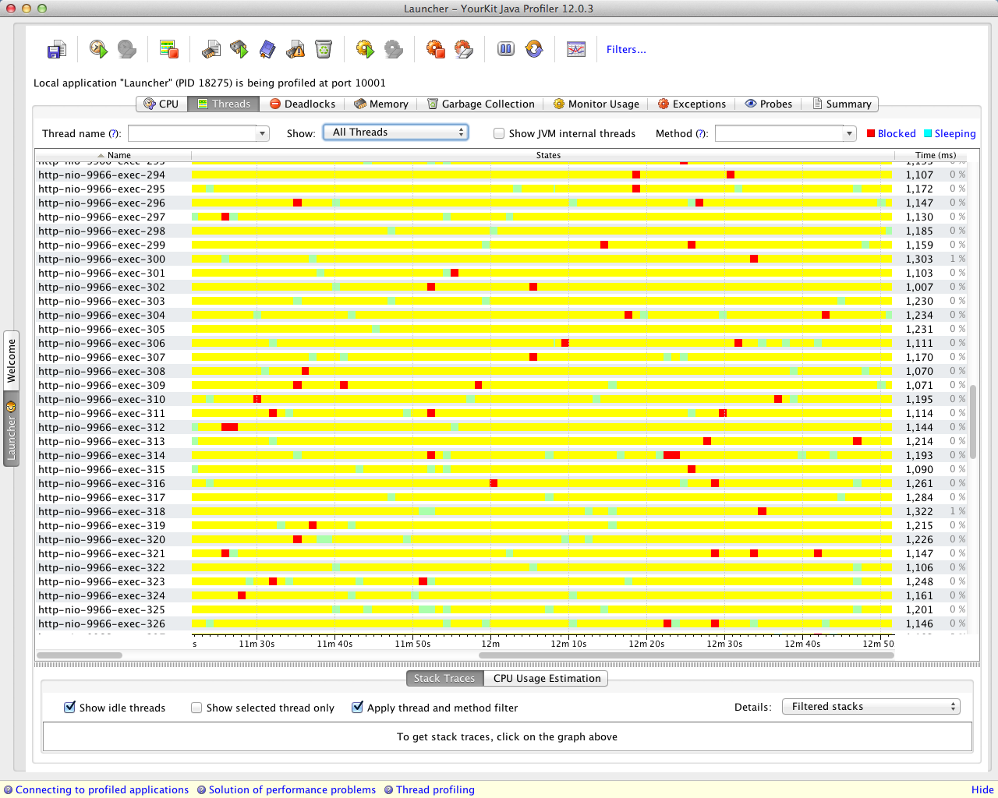Enable Show JVM internal threads checkbox
Viewport: 998px width, 798px height.
(x=499, y=133)
